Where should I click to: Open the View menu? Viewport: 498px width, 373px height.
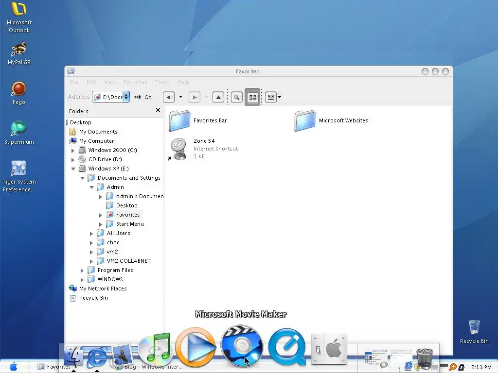coord(110,82)
